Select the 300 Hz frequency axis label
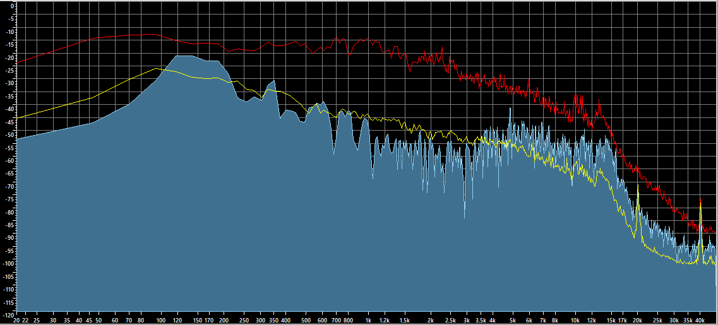The height and width of the screenshot is (325, 718). 261,321
